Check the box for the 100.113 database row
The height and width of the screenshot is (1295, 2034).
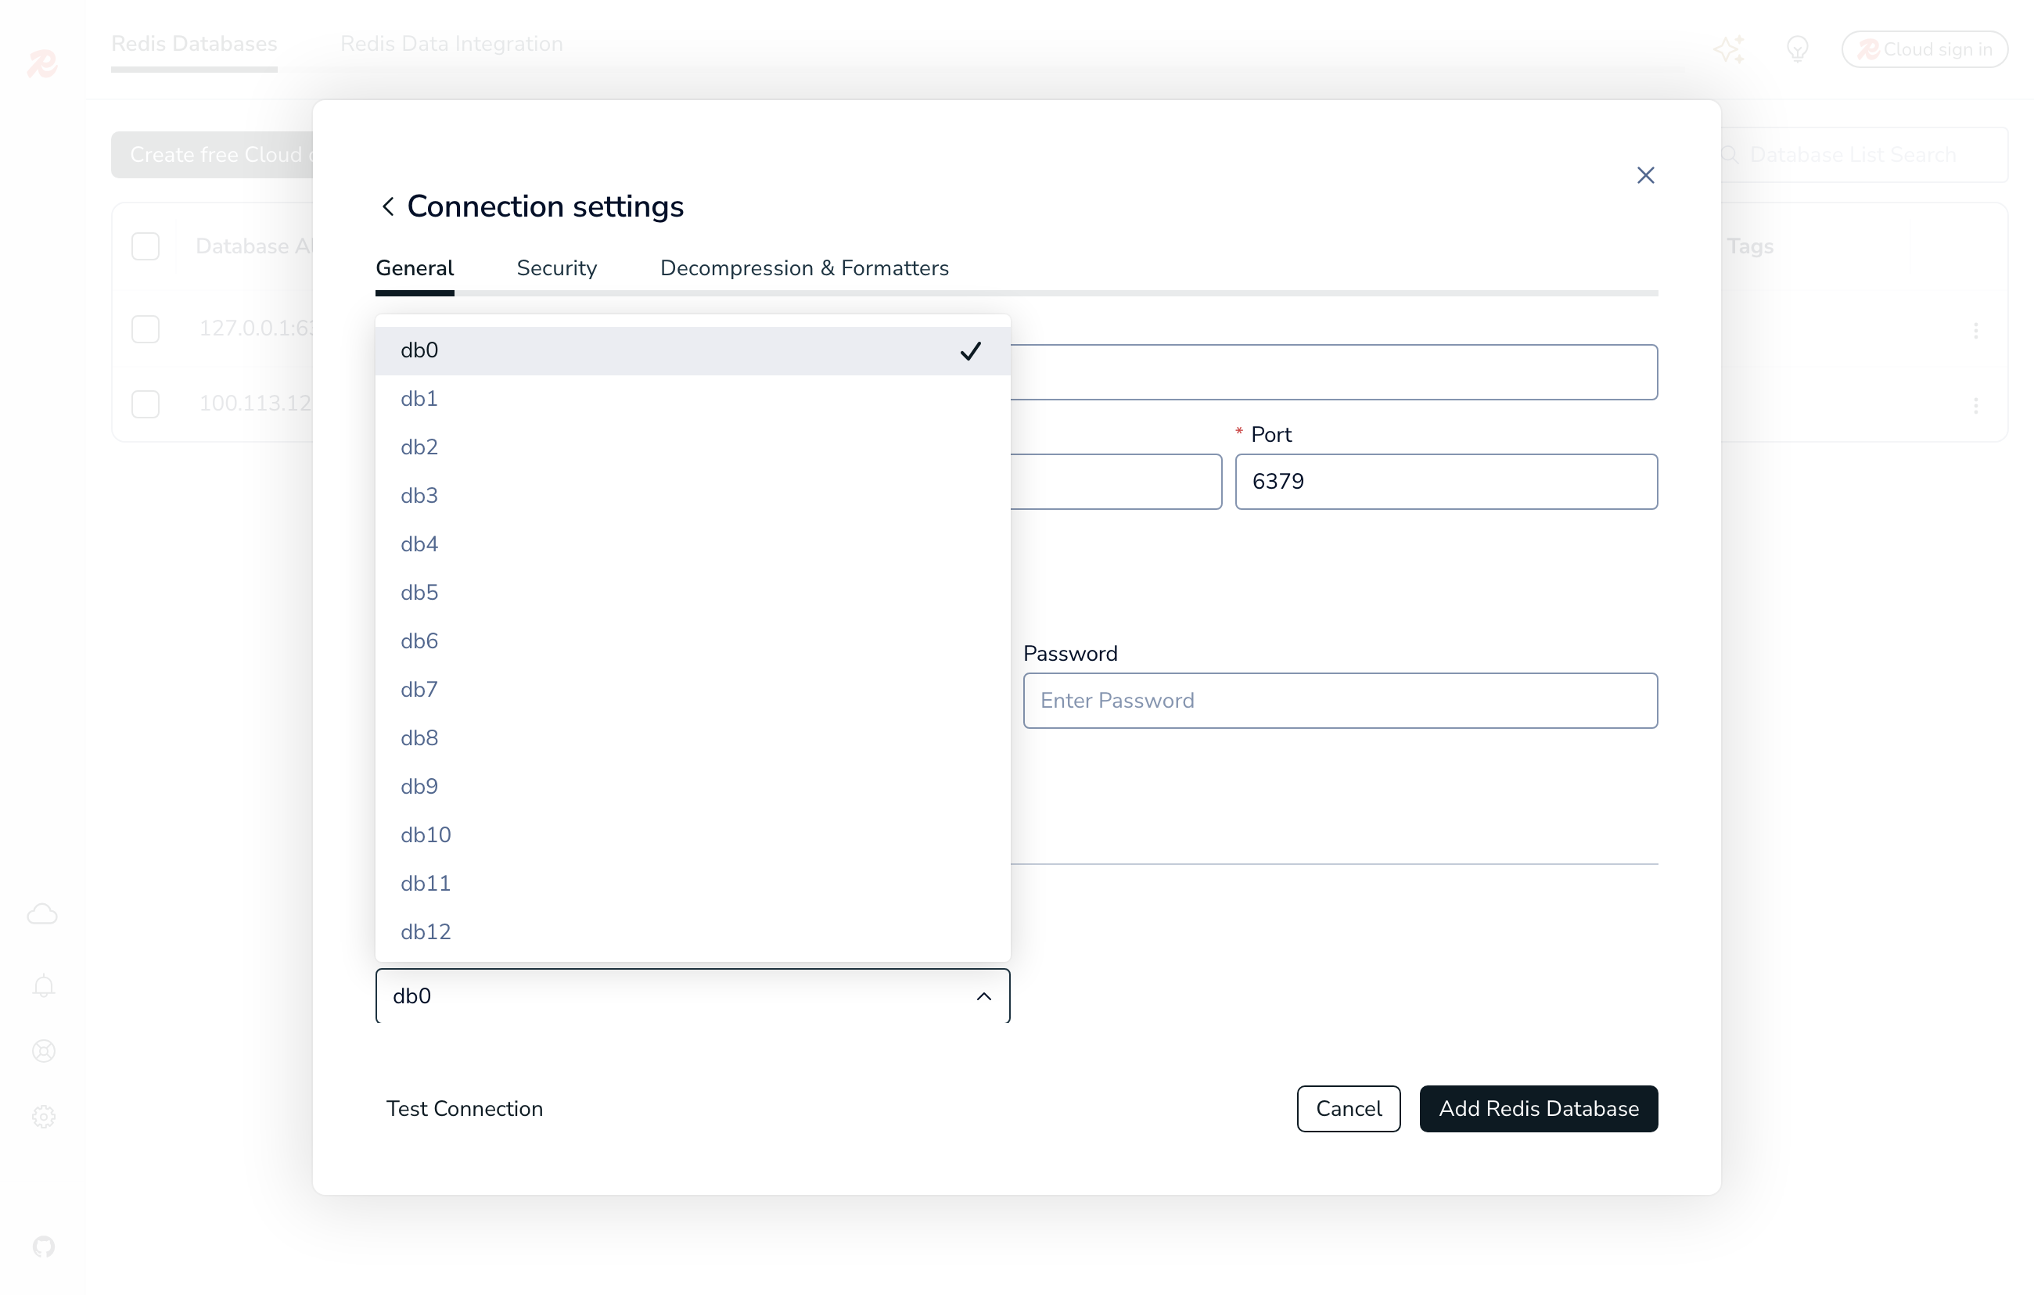[146, 404]
